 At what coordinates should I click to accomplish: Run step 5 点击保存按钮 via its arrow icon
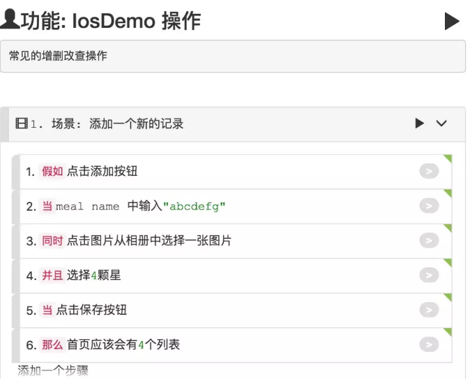click(429, 310)
